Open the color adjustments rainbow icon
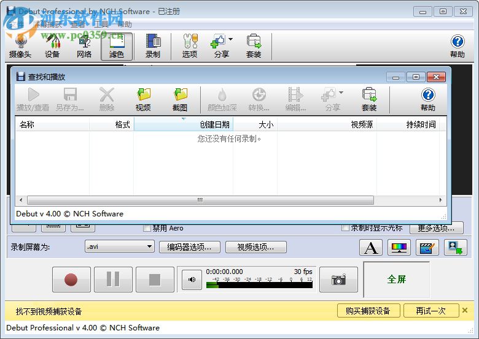 [x=399, y=247]
